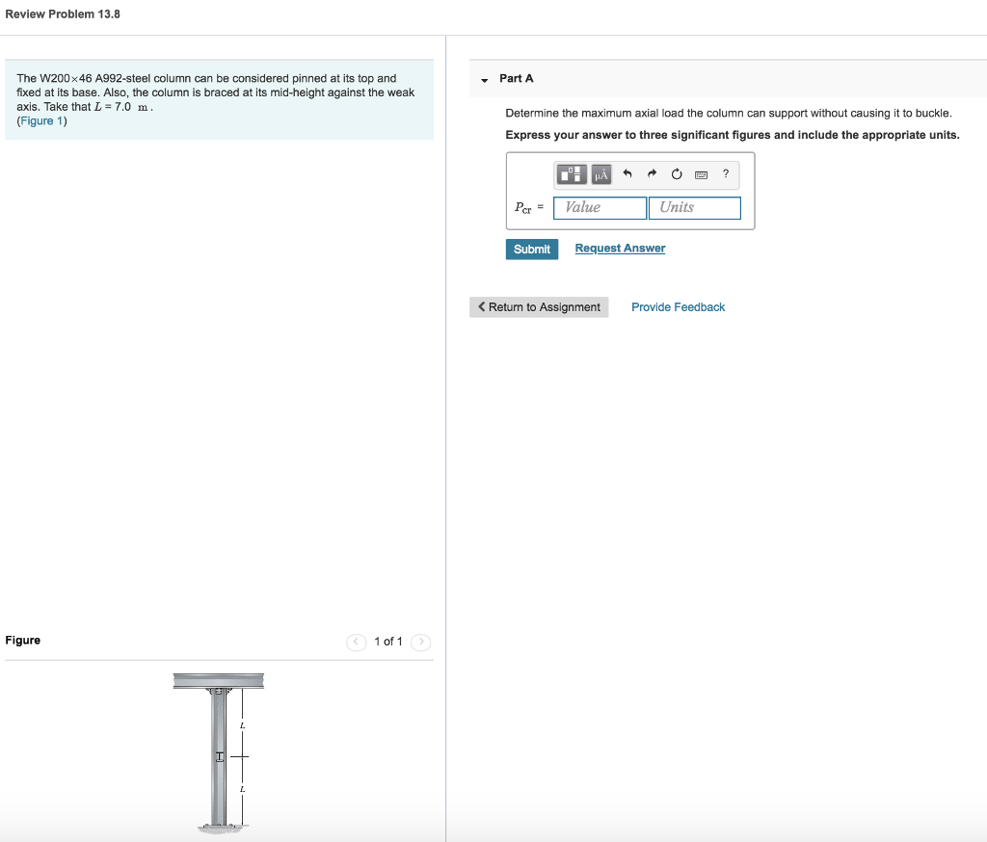Collapse the Part A section
This screenshot has width=987, height=842.
pos(483,81)
